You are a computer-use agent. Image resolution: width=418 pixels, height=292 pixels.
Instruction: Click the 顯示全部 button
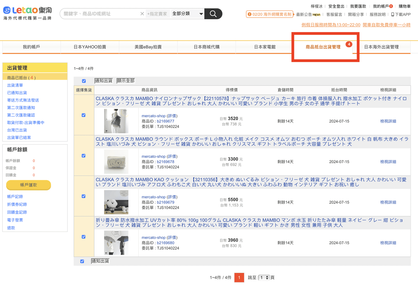point(126,81)
